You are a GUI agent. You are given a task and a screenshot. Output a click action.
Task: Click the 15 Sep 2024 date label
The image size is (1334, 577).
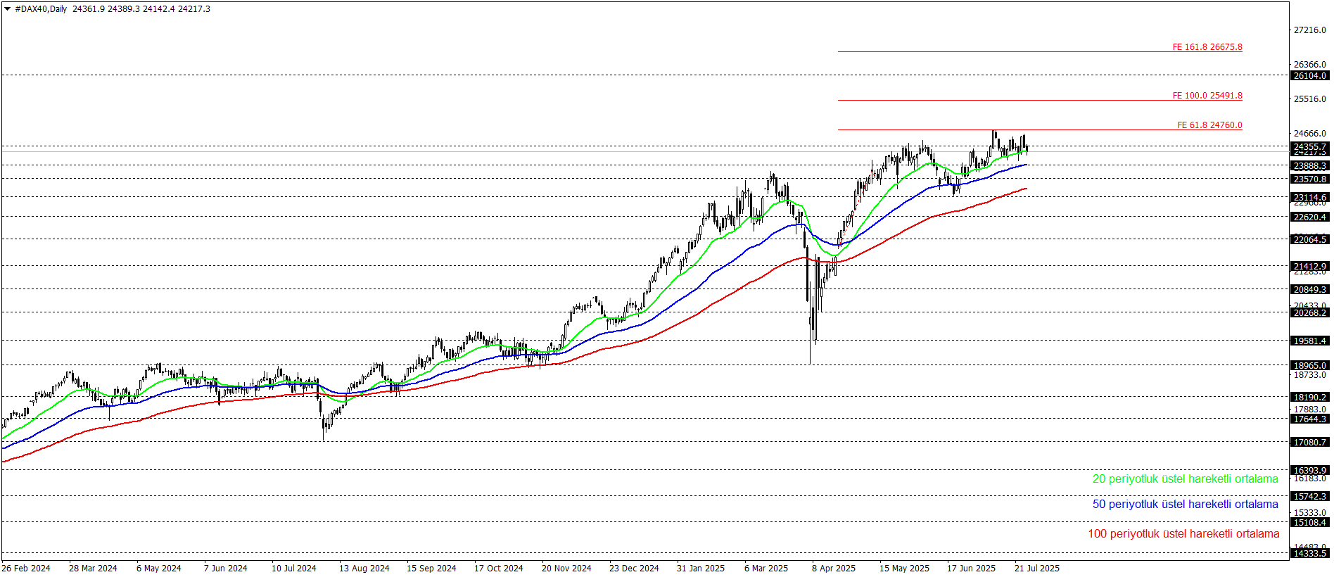431,569
